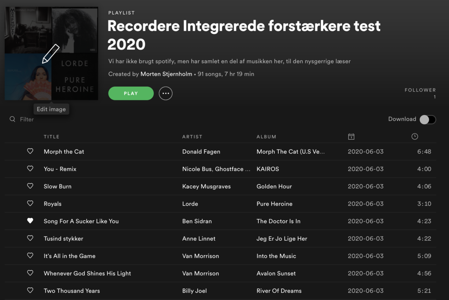Open album Golden Hour

click(274, 186)
